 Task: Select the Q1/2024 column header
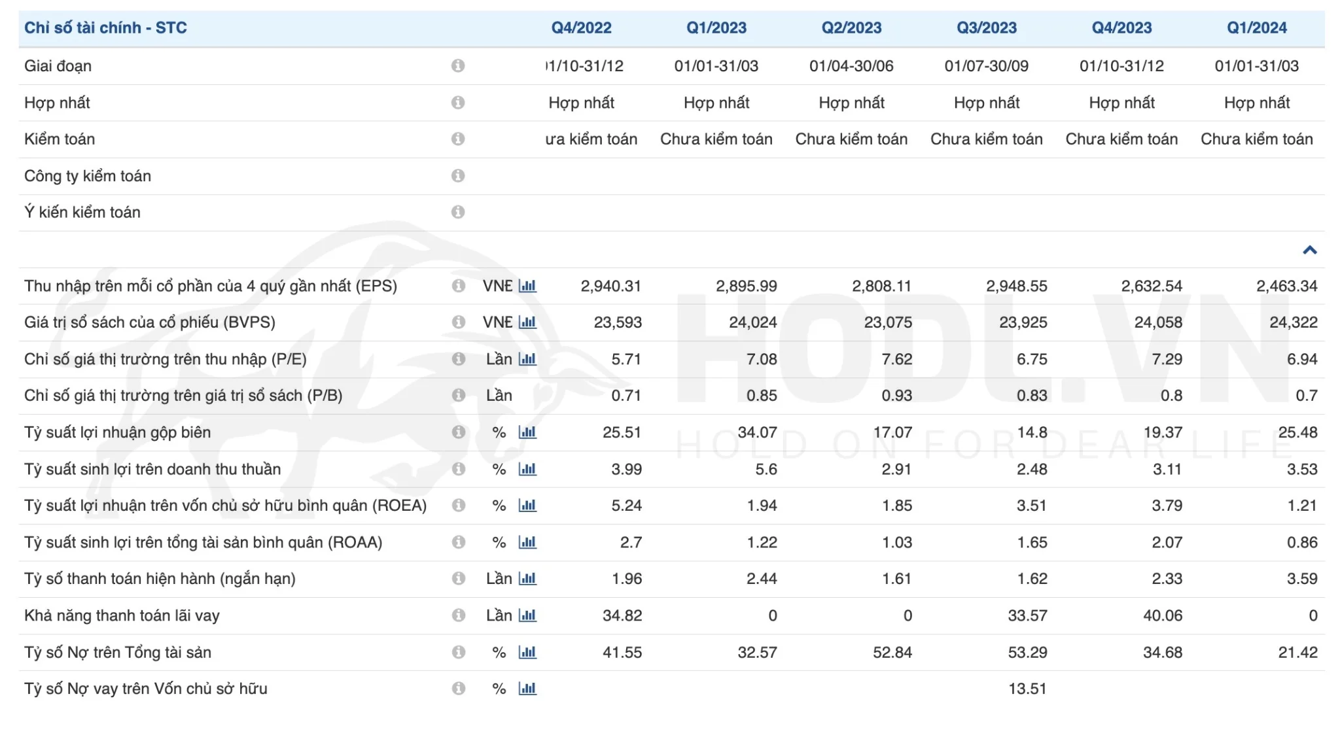point(1256,28)
